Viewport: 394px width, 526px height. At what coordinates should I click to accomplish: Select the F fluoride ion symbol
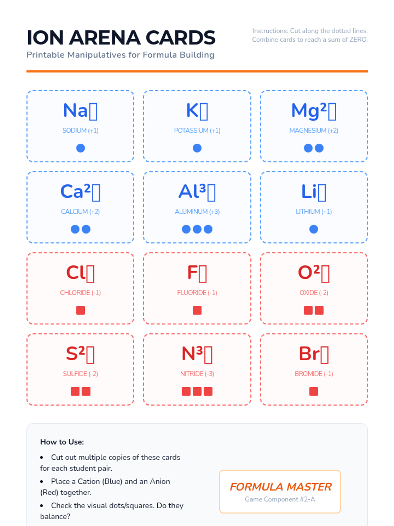(197, 273)
